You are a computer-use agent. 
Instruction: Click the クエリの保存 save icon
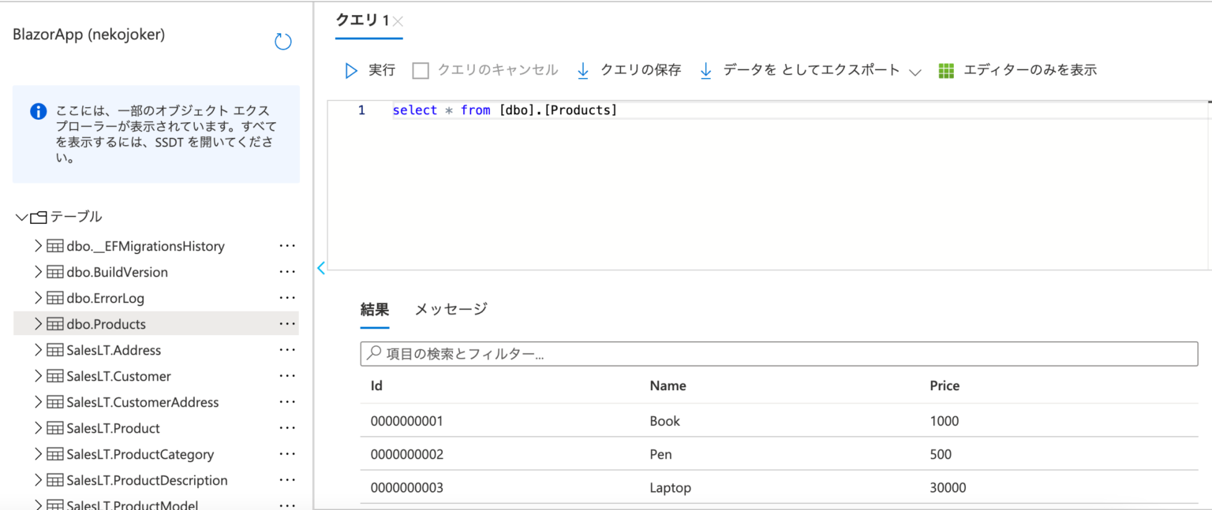(x=583, y=70)
